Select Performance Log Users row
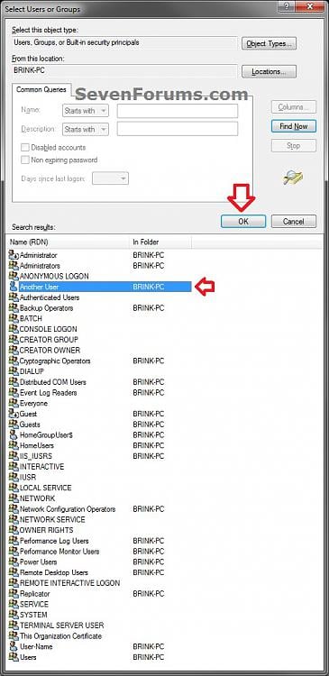 tap(99, 541)
